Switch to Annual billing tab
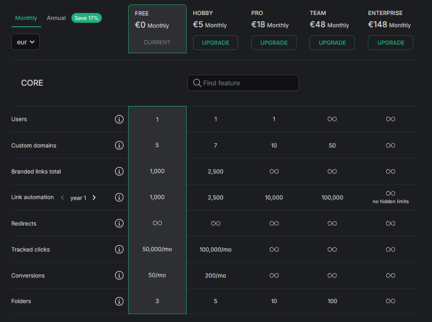This screenshot has height=322, width=432. (56, 18)
